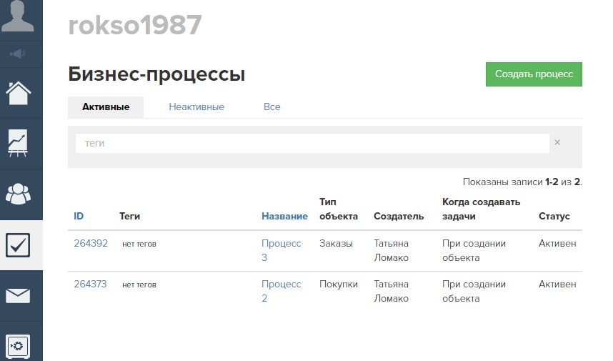Sort the table by ID column

point(79,217)
